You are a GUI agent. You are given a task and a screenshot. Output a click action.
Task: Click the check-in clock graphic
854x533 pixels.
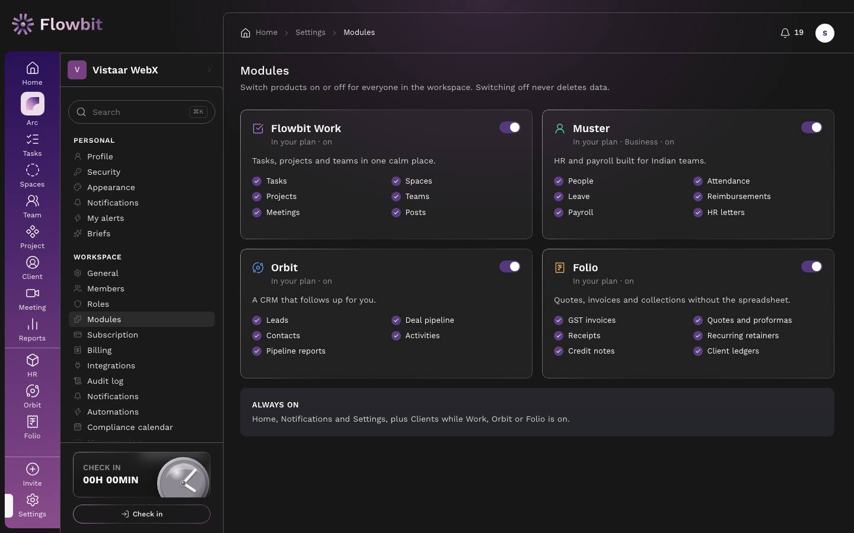[183, 477]
